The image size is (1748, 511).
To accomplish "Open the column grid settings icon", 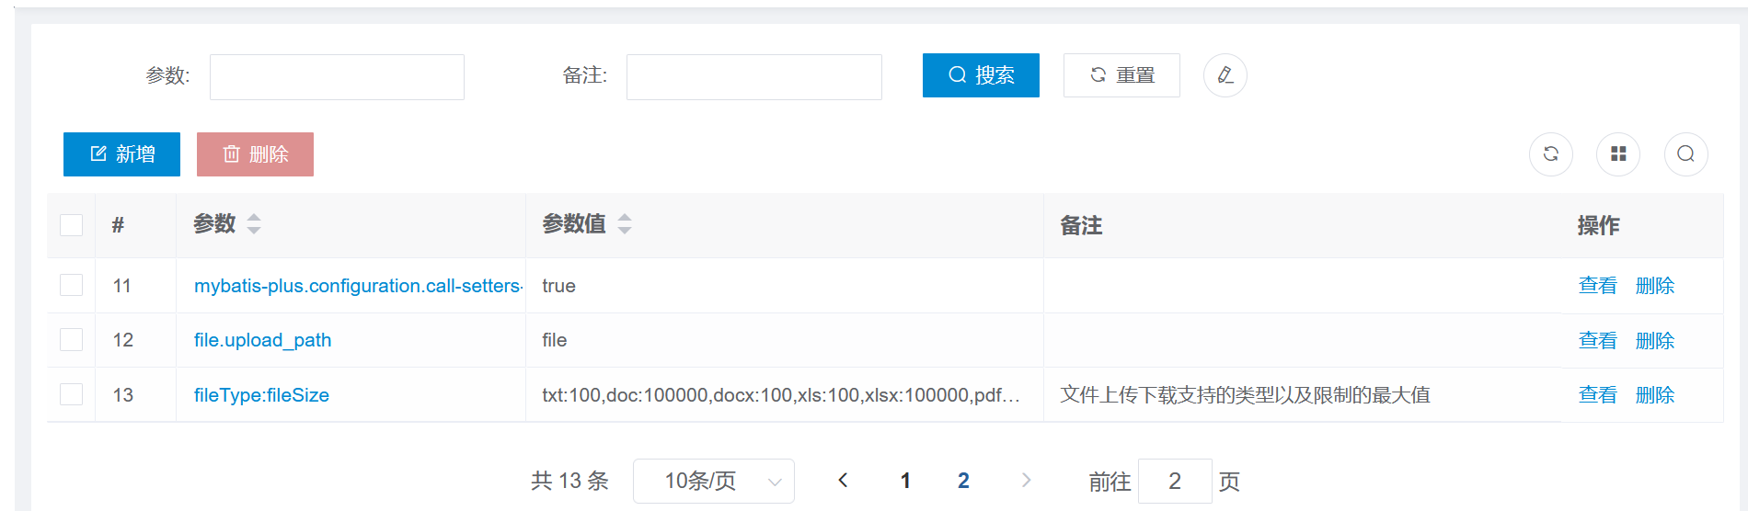I will [x=1618, y=154].
